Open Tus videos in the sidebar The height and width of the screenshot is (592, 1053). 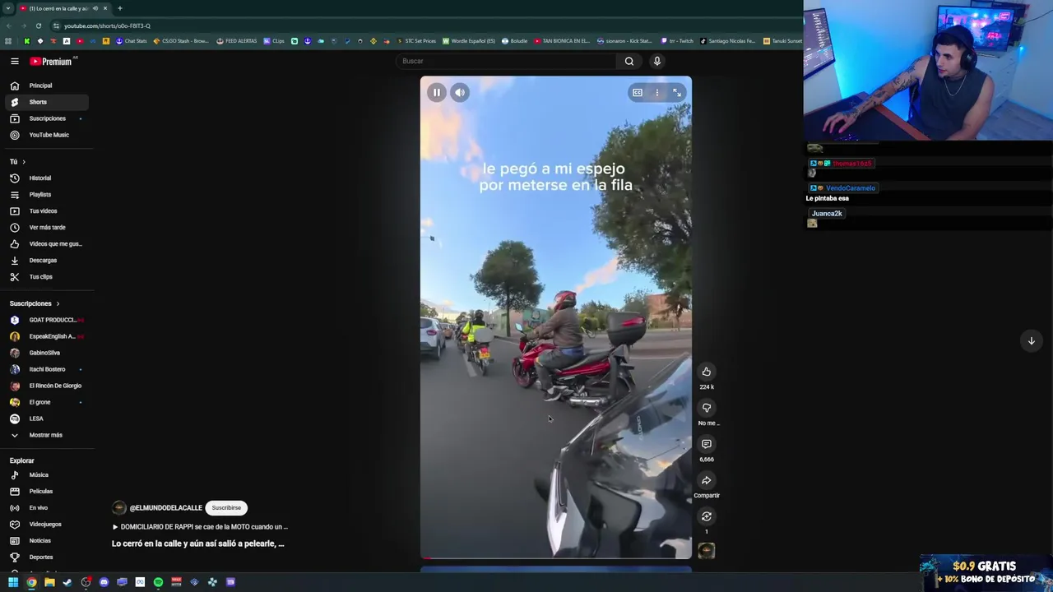tap(45, 211)
